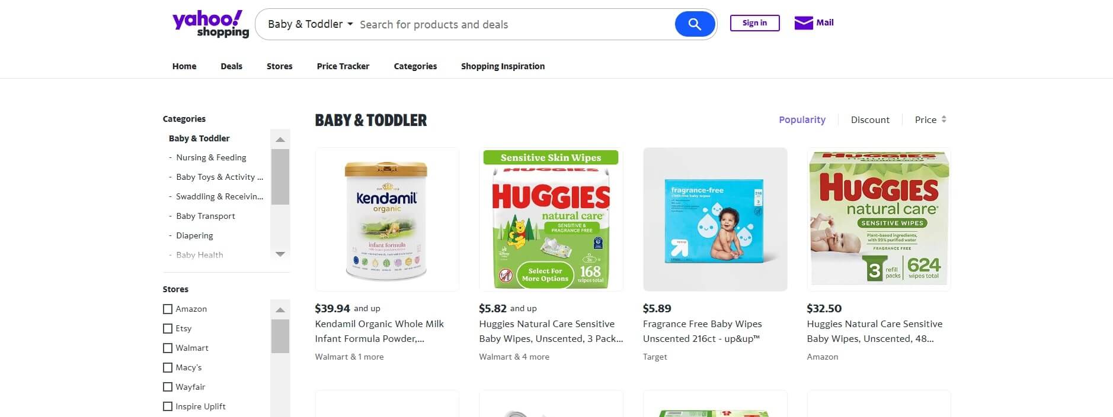Open Mail via the envelope icon
Viewport: 1113px width, 417px height.
tap(803, 23)
